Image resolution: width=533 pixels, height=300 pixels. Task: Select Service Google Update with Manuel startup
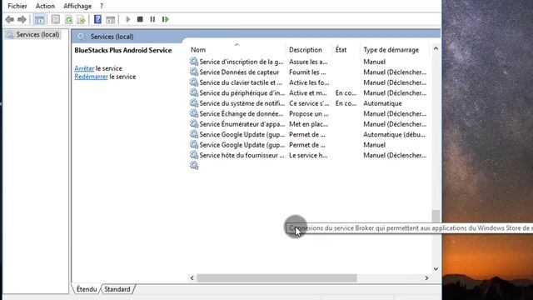tap(308, 145)
